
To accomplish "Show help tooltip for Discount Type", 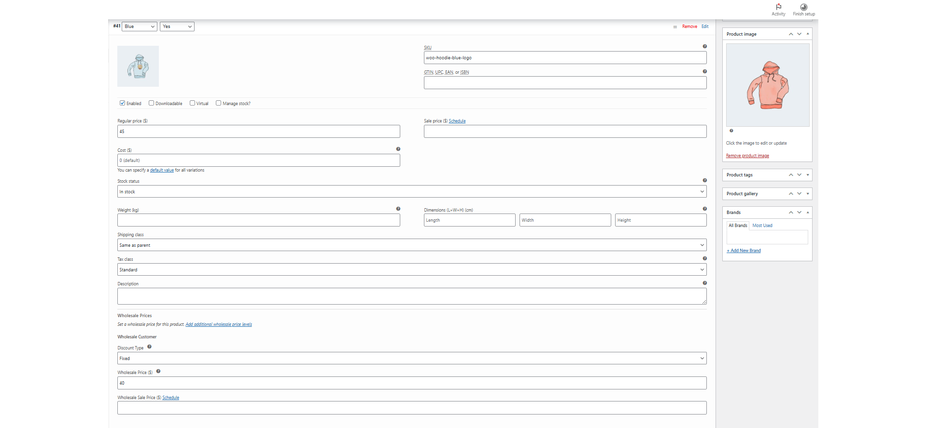I will [150, 347].
